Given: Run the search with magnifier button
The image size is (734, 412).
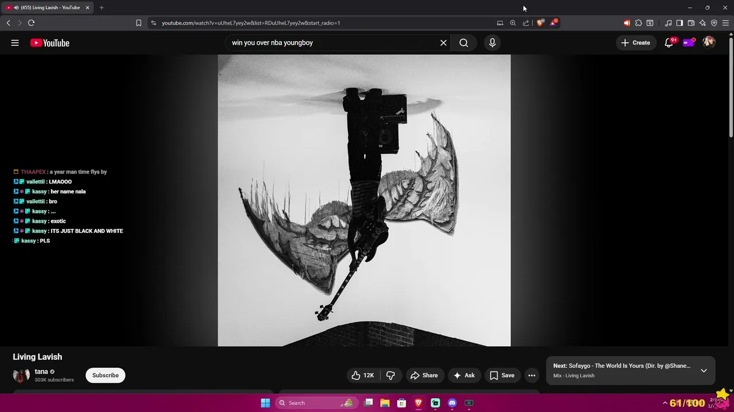Looking at the screenshot, I should point(463,43).
